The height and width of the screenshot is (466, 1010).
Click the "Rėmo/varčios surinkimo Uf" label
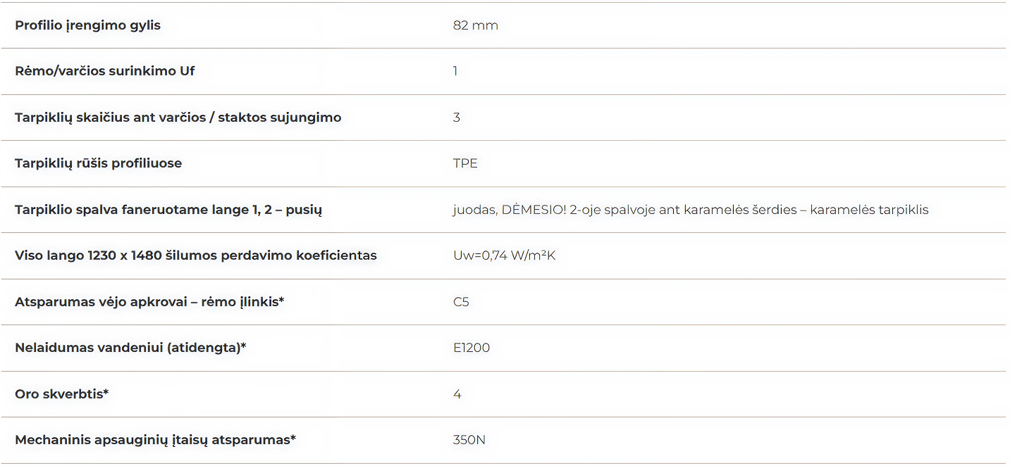[104, 71]
